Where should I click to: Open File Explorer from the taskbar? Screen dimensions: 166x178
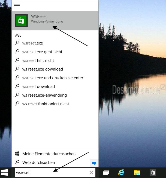point(137,173)
